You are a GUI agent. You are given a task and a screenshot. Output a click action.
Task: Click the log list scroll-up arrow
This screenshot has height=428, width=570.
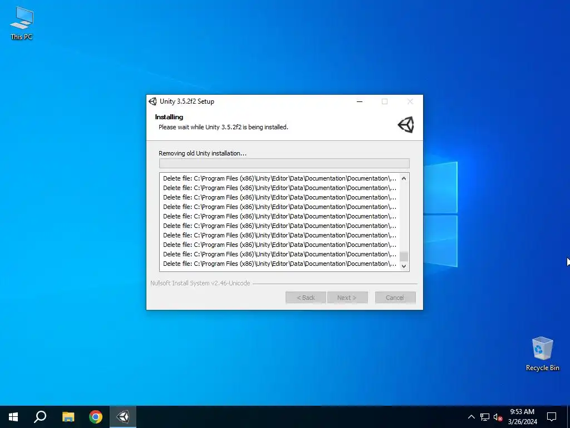(x=404, y=178)
